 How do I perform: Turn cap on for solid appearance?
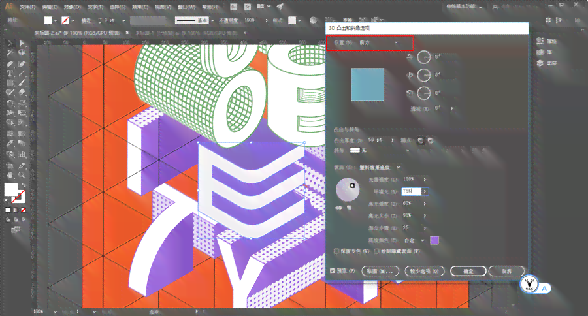pyautogui.click(x=421, y=140)
